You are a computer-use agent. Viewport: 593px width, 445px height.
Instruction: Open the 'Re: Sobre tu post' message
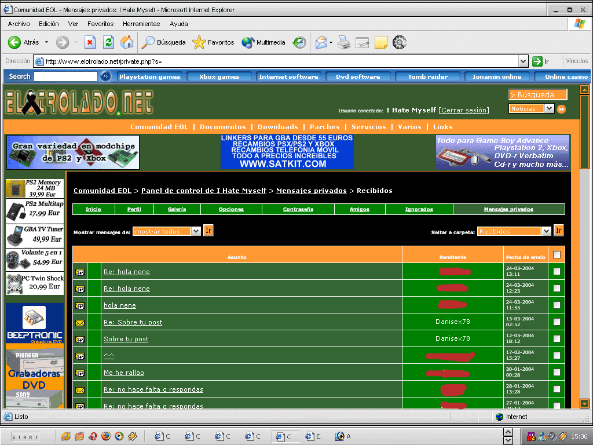point(133,322)
